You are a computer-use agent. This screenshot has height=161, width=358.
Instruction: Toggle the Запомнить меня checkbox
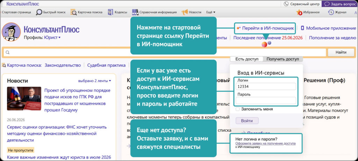(x=238, y=109)
